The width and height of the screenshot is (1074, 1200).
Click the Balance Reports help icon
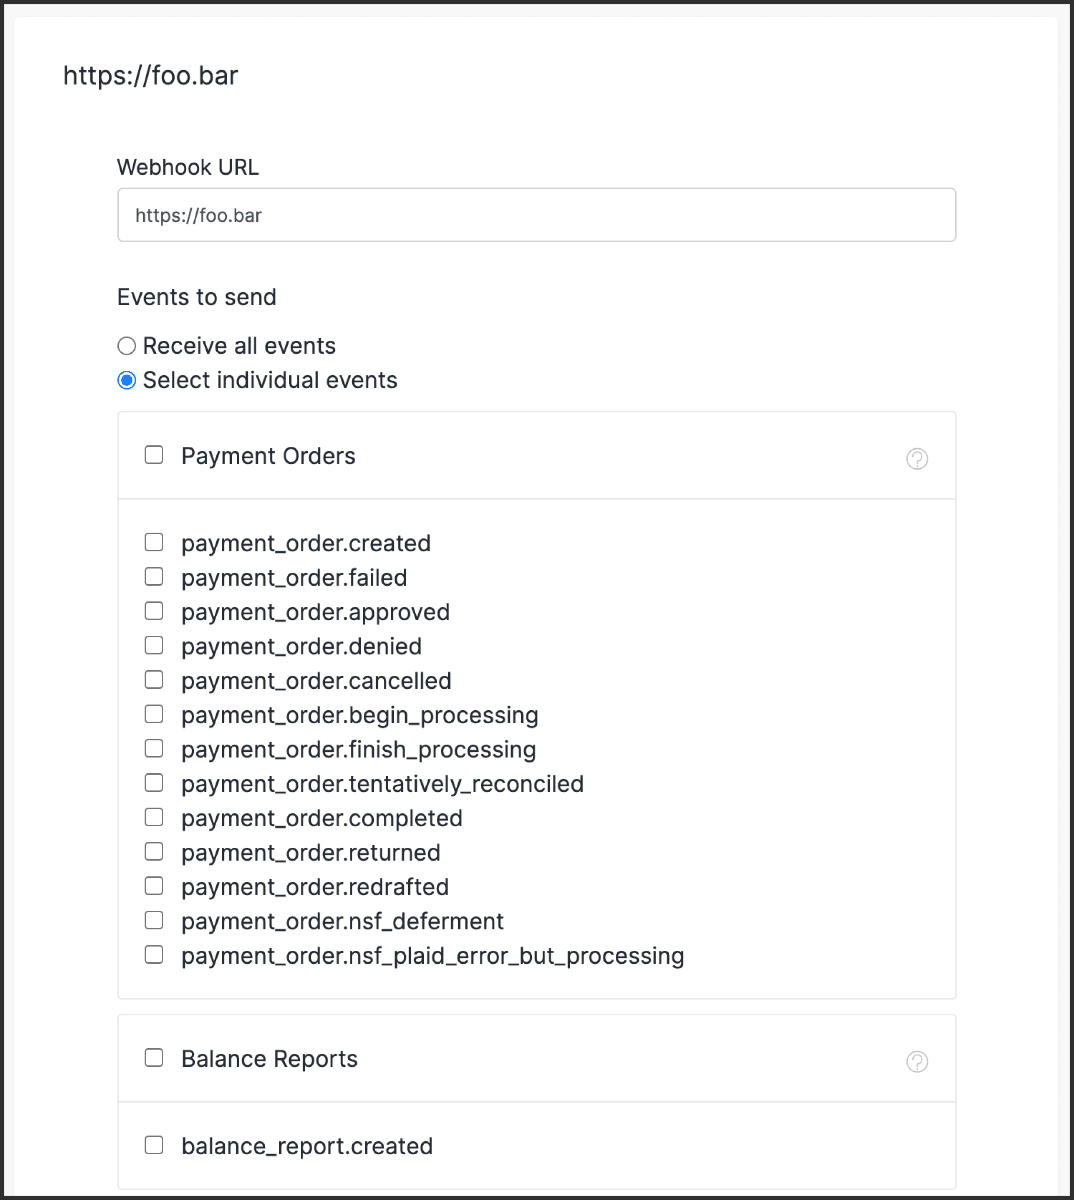pyautogui.click(x=917, y=1062)
